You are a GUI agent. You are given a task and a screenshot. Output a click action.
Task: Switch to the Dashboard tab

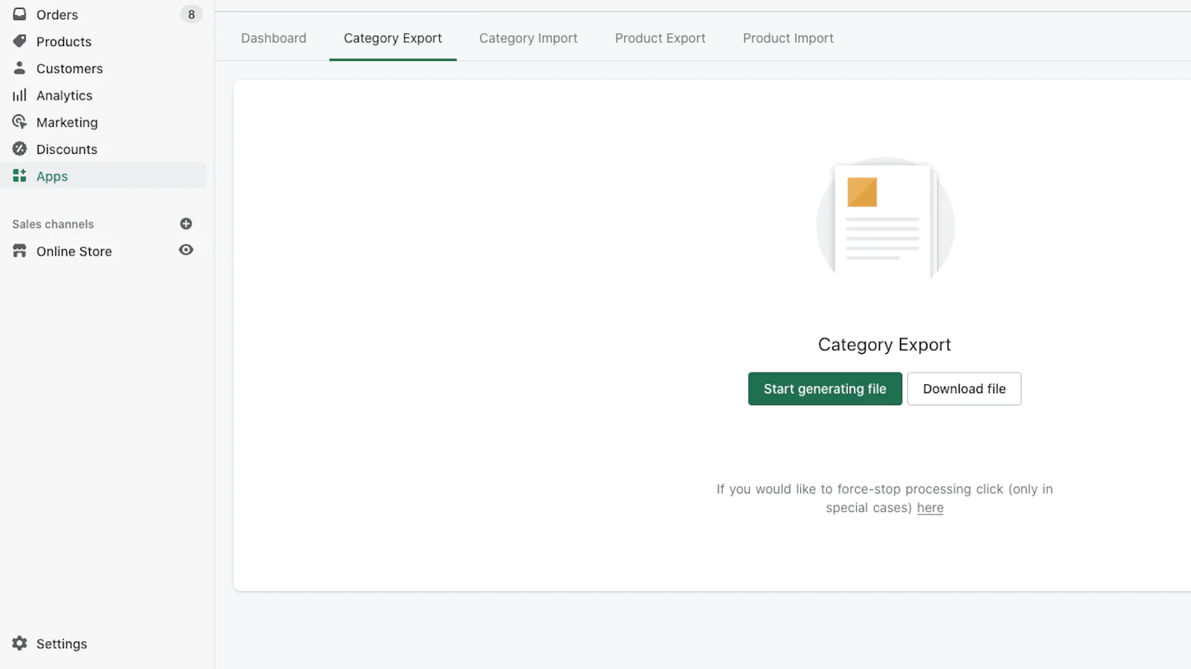coord(273,38)
